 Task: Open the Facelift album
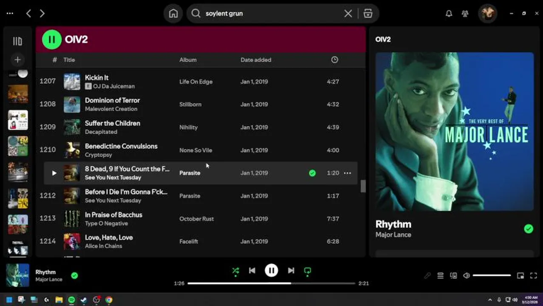[189, 241]
